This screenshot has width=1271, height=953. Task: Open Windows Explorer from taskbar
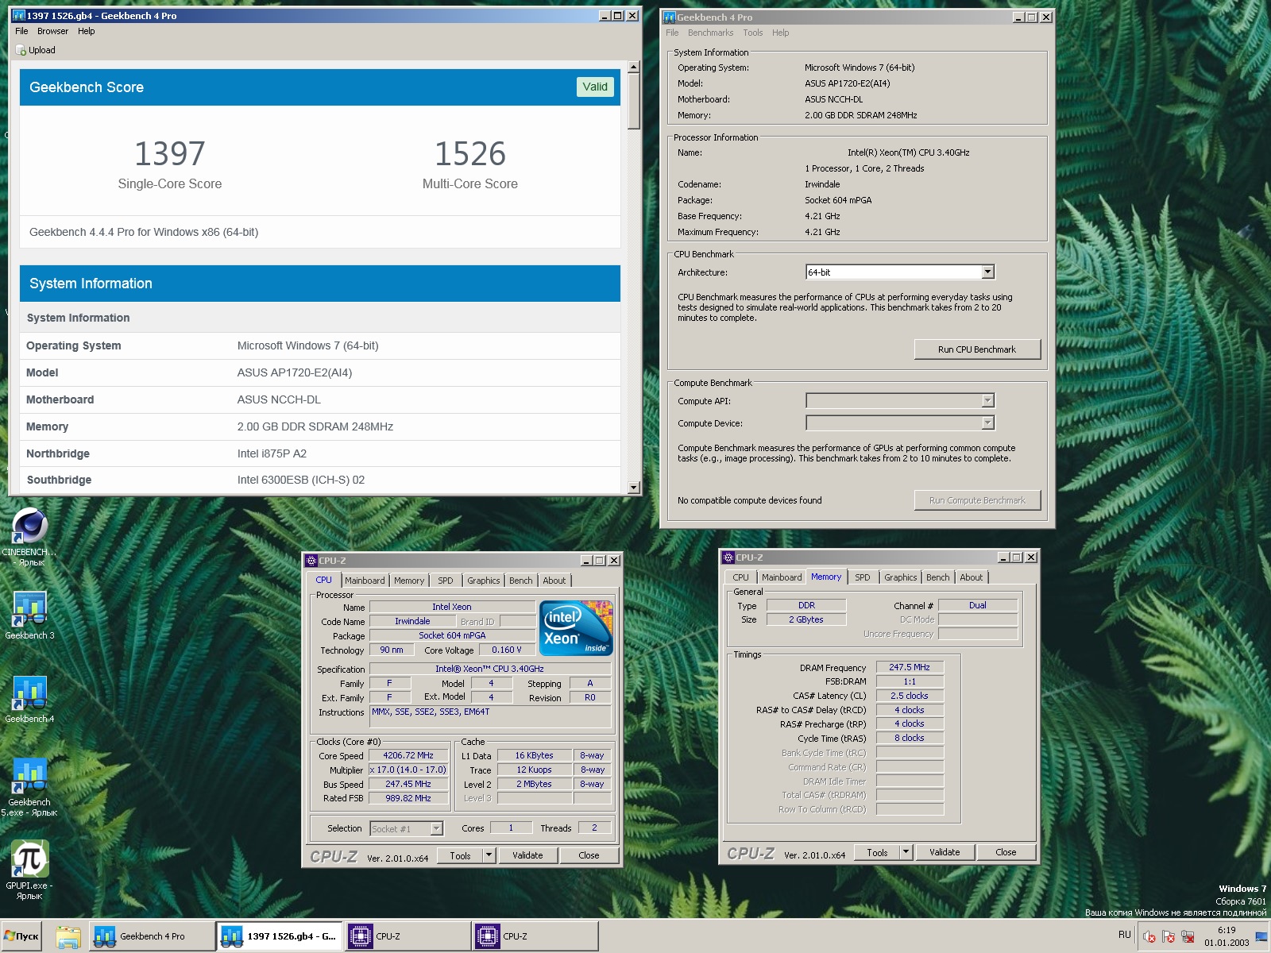click(68, 936)
